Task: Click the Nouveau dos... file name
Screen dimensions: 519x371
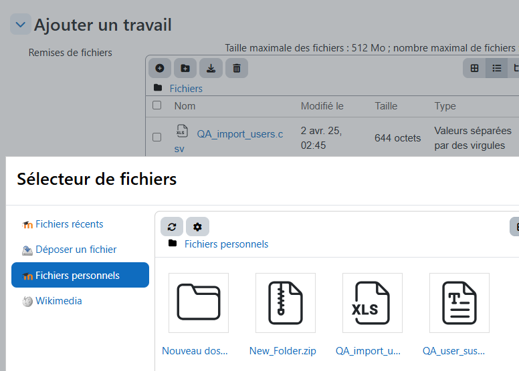Action: tap(195, 351)
